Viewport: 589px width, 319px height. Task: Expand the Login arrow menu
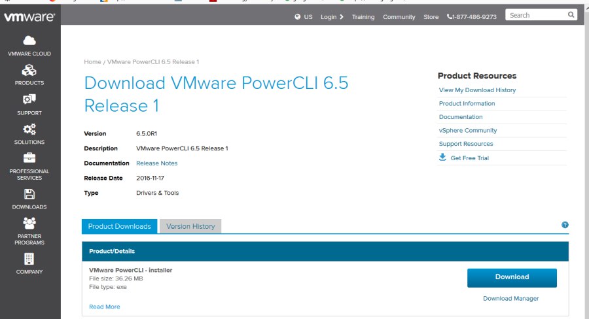[x=342, y=17]
